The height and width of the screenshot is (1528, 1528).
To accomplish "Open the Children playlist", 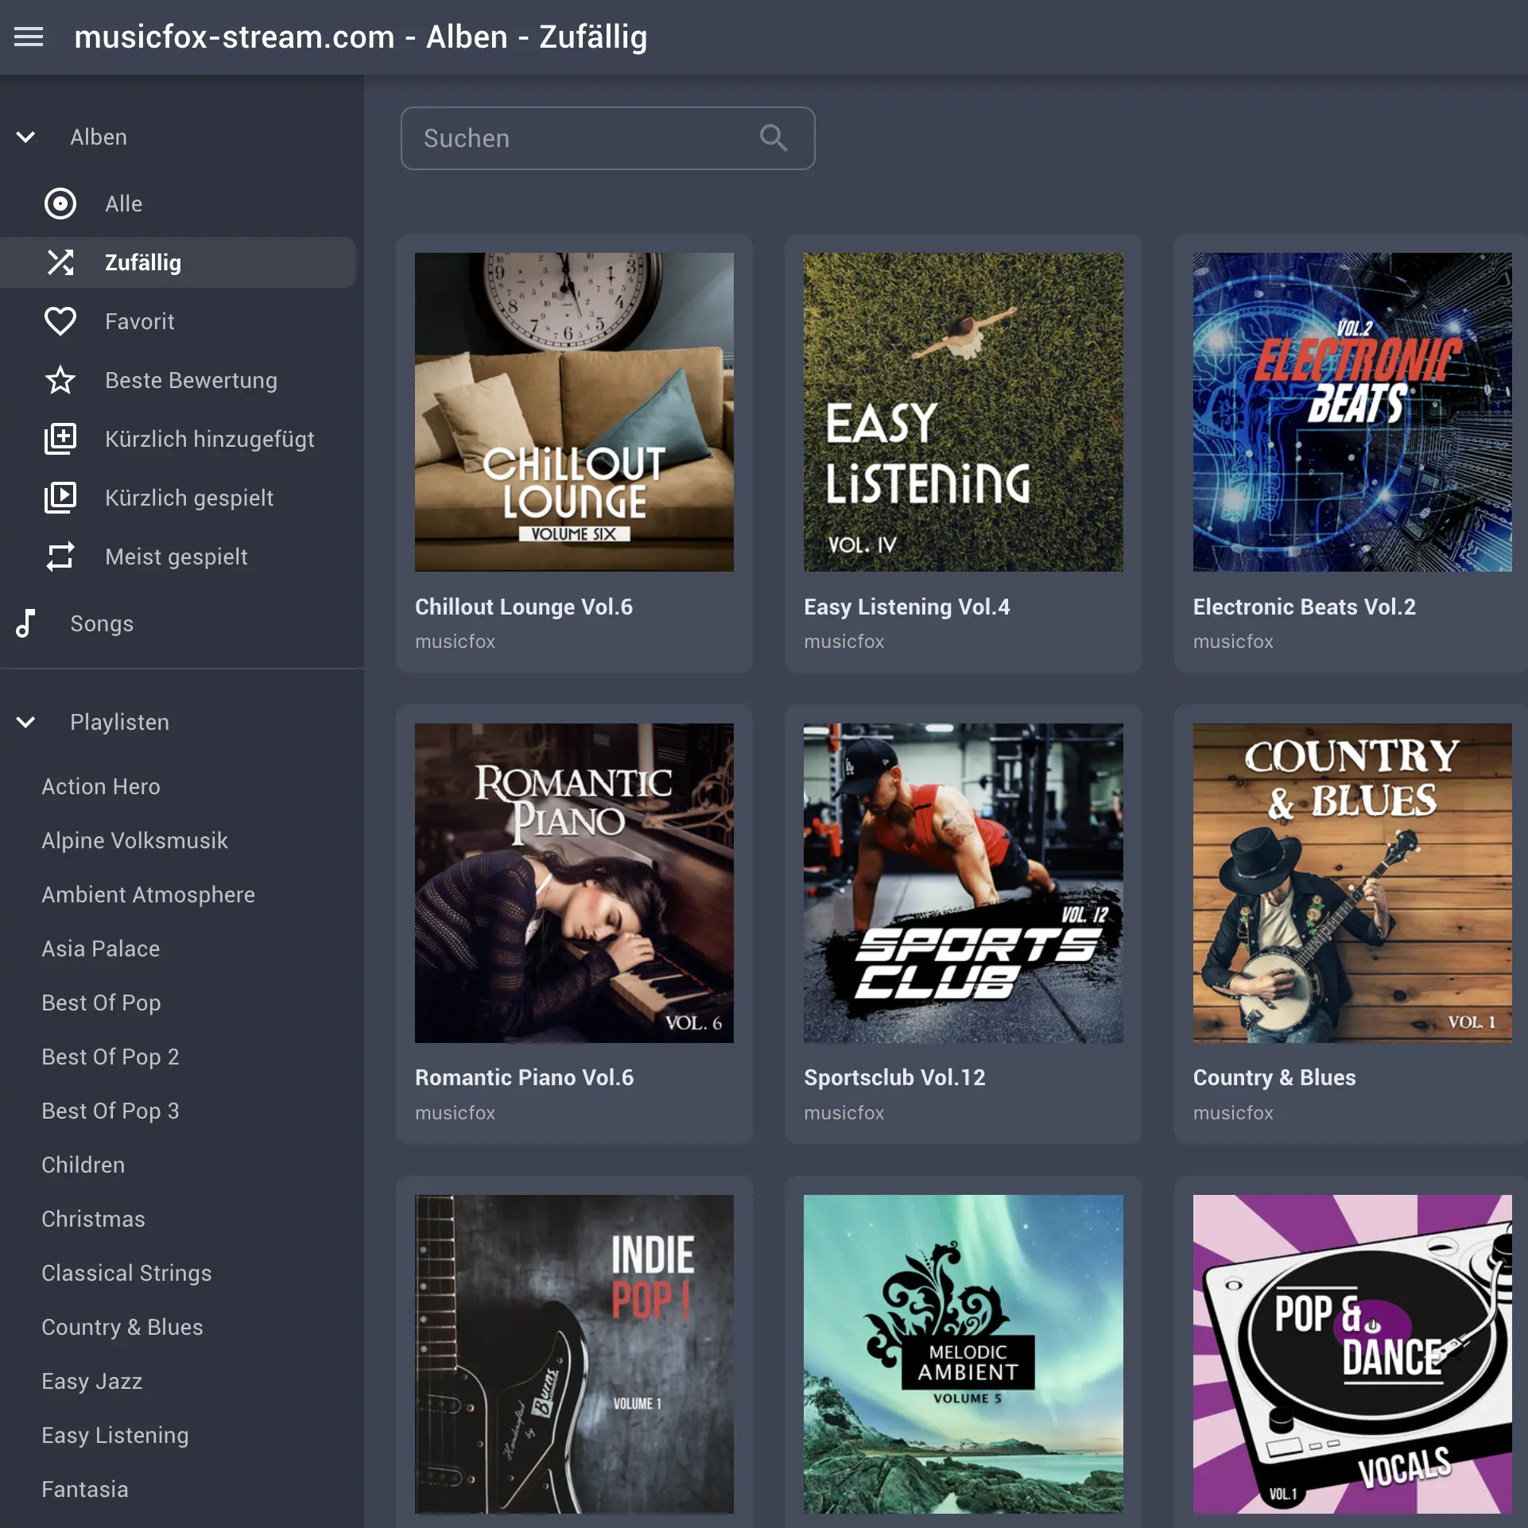I will point(83,1165).
